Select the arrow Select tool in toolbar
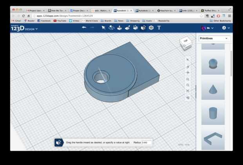Image resolution: width=243 pixels, height=165 pixels. (103, 28)
